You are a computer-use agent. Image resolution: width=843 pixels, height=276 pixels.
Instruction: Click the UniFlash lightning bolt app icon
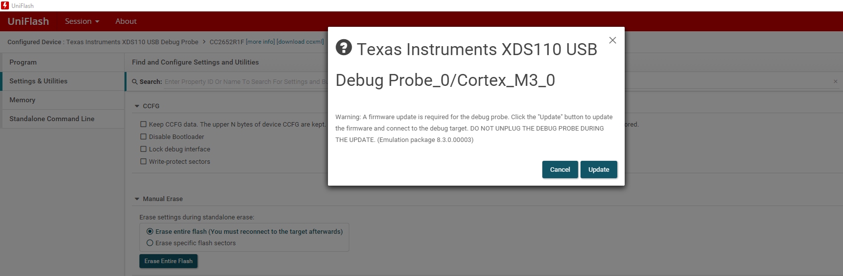tap(5, 5)
